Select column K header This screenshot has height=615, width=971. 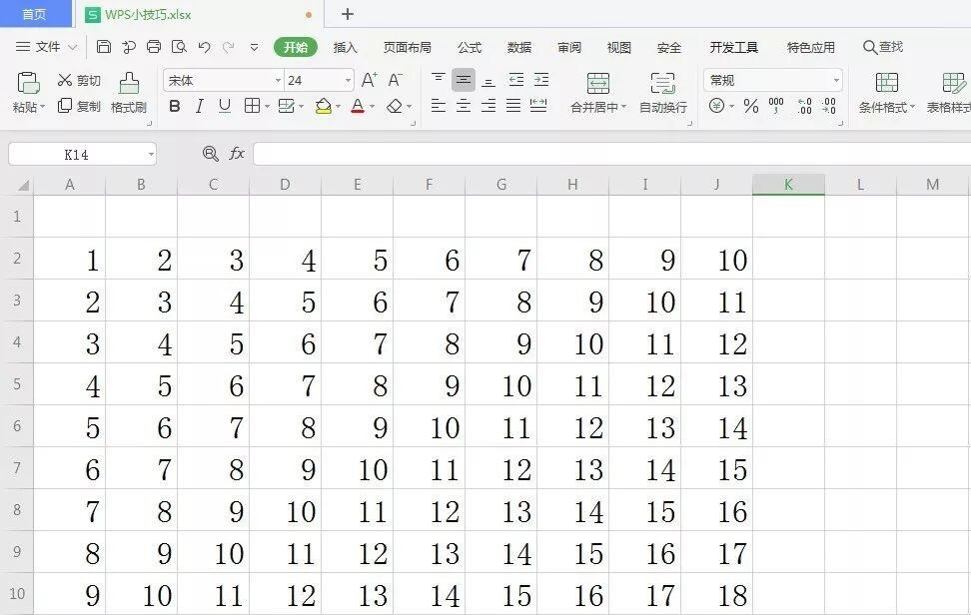coord(788,185)
